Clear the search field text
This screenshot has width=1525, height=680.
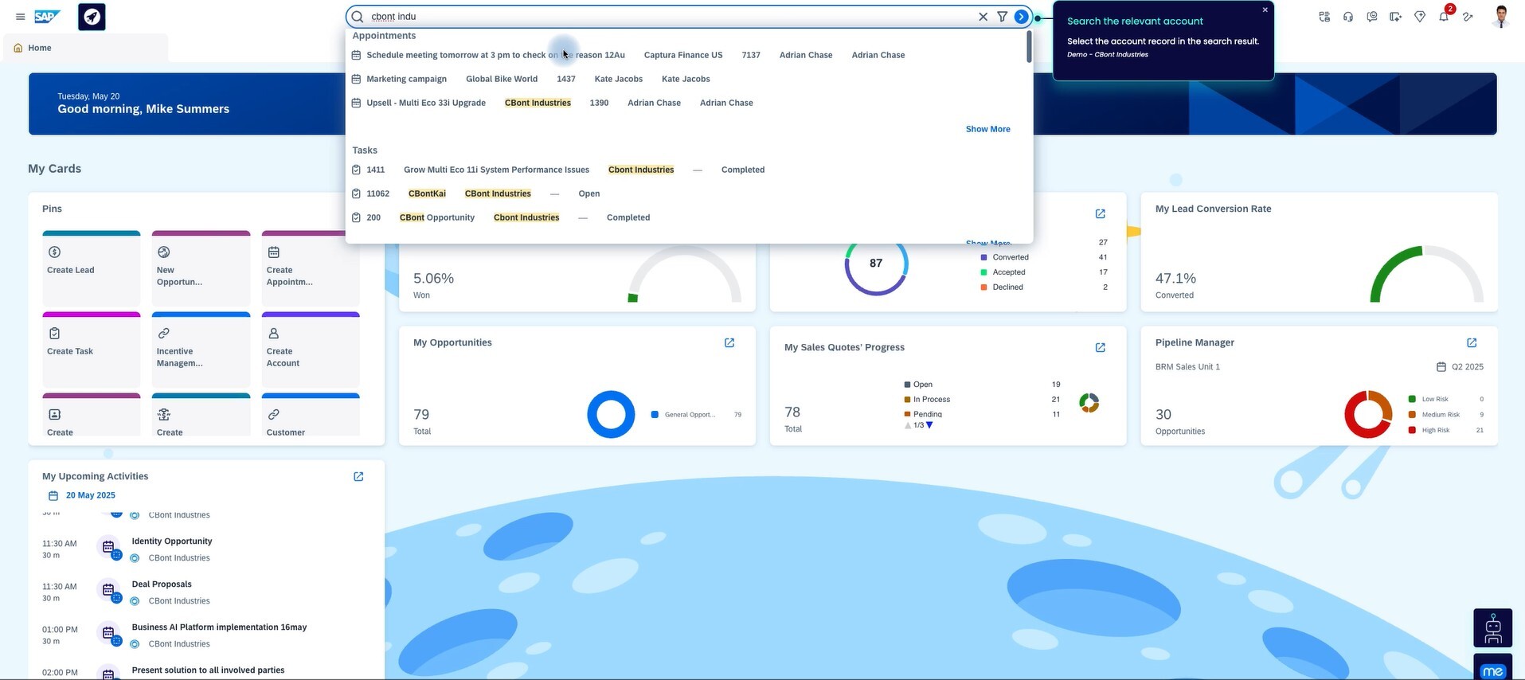[x=983, y=17]
